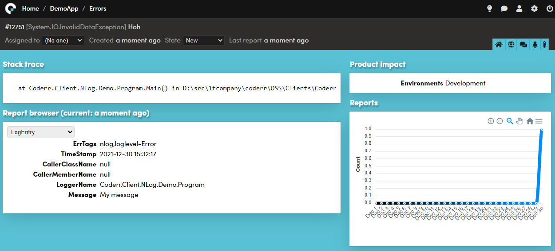
Task: Select the tree icon tab
Action: (535, 45)
